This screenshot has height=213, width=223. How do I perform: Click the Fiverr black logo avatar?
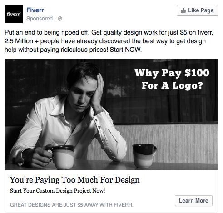(x=14, y=14)
